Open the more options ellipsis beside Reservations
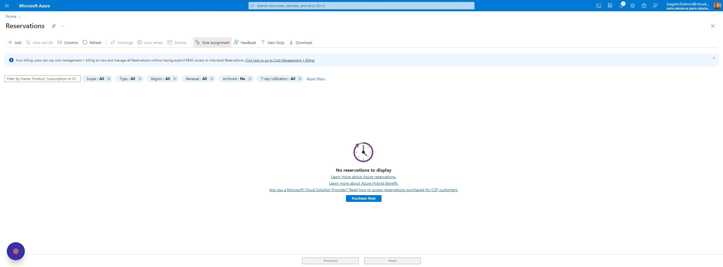Image resolution: width=723 pixels, height=267 pixels. [63, 26]
